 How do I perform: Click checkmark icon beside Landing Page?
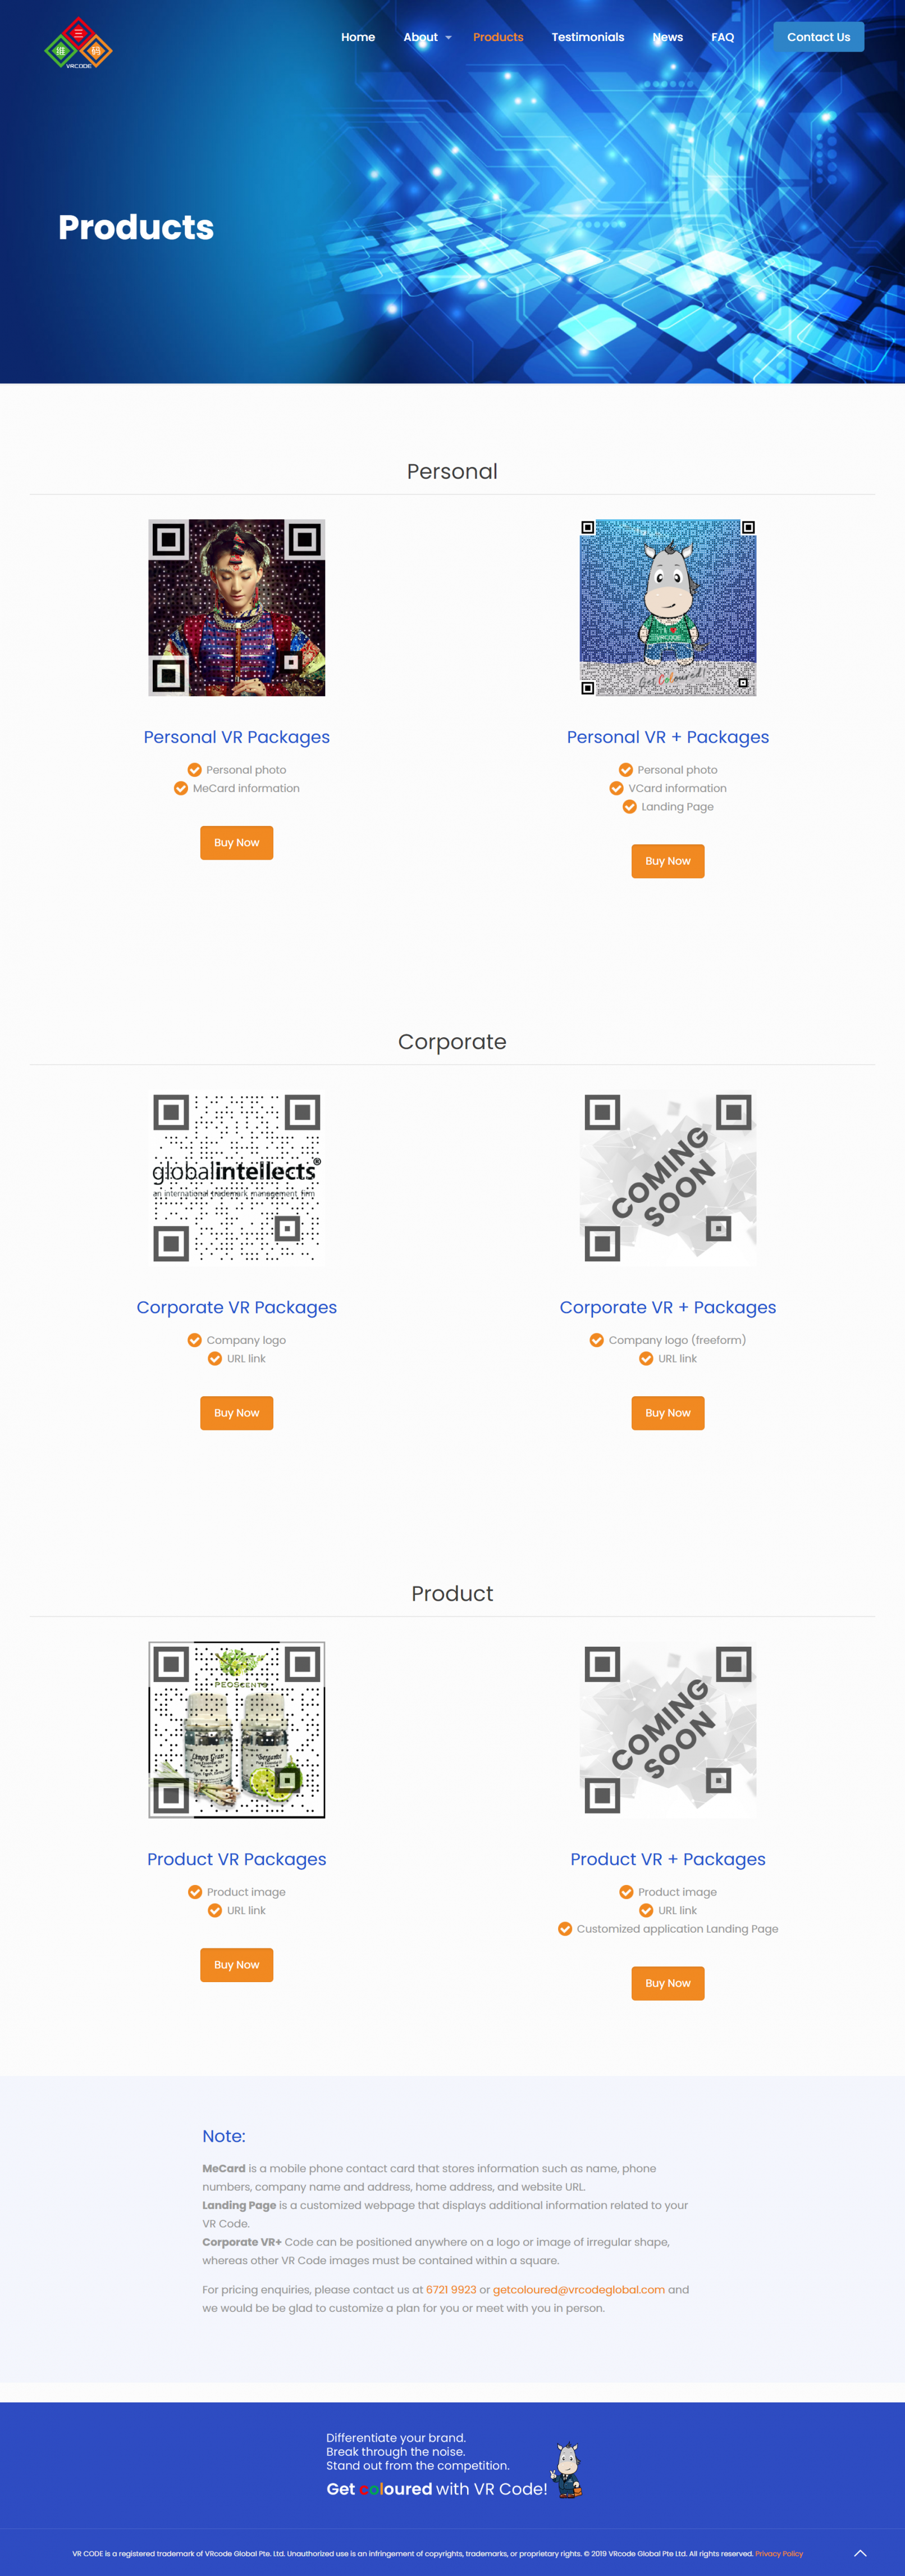[629, 807]
